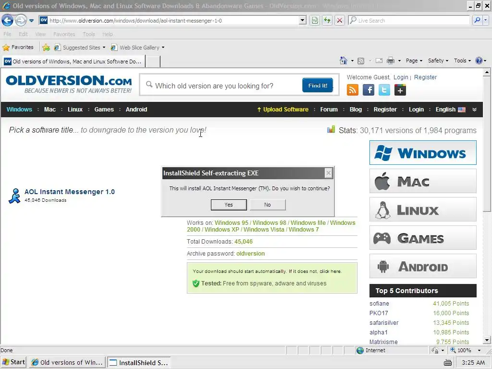Expand the Page command menu
This screenshot has width=492, height=369.
(x=414, y=61)
